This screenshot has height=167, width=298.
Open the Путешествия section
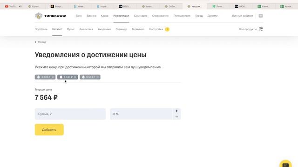(x=182, y=16)
